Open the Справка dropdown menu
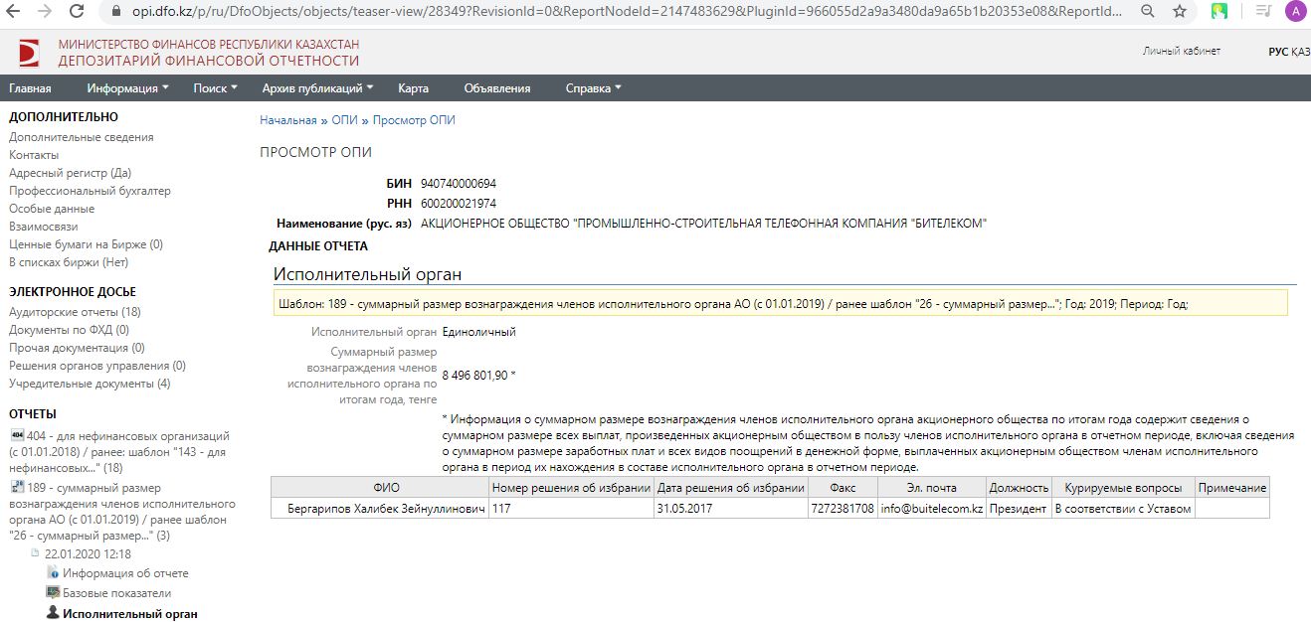1311x622 pixels. pos(593,88)
